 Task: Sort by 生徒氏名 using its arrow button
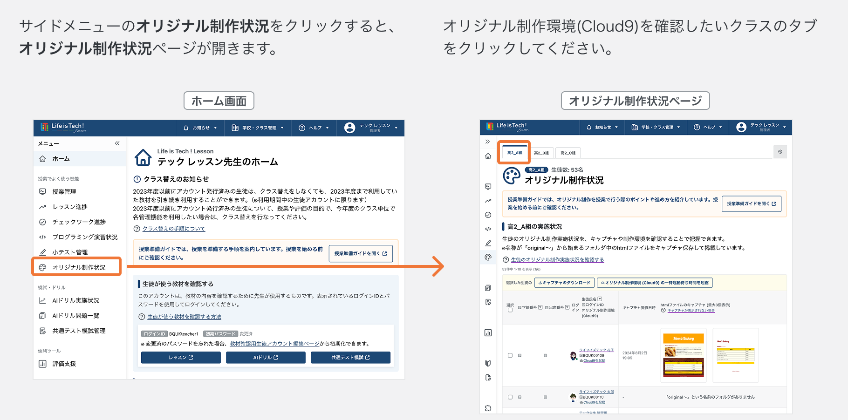tap(600, 299)
